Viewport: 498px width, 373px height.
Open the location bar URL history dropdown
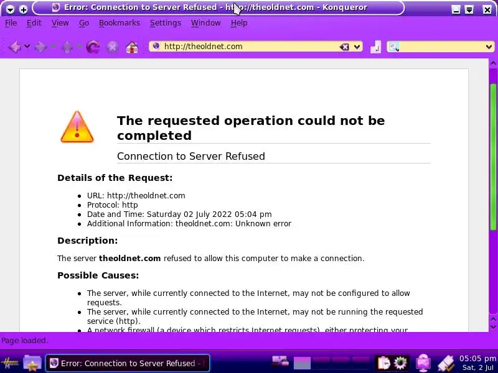(x=357, y=47)
